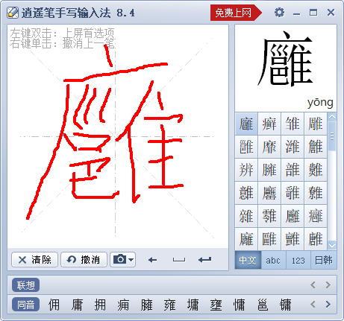Go to previous page of 同音 row
344x321 pixels.
(x=313, y=305)
